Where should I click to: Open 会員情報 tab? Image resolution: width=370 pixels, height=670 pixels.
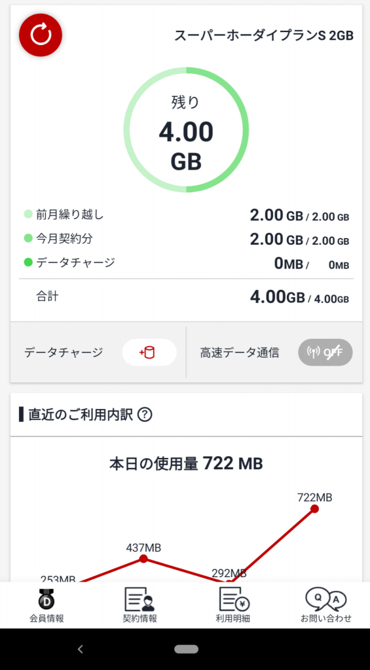pyautogui.click(x=46, y=605)
